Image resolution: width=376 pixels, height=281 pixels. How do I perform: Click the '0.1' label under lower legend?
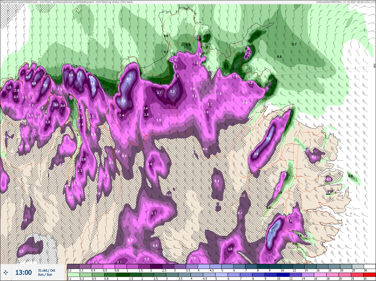[69, 279]
